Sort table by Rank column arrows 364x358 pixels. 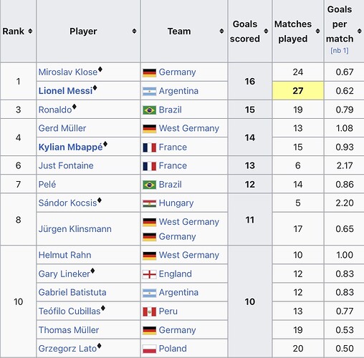30,31
